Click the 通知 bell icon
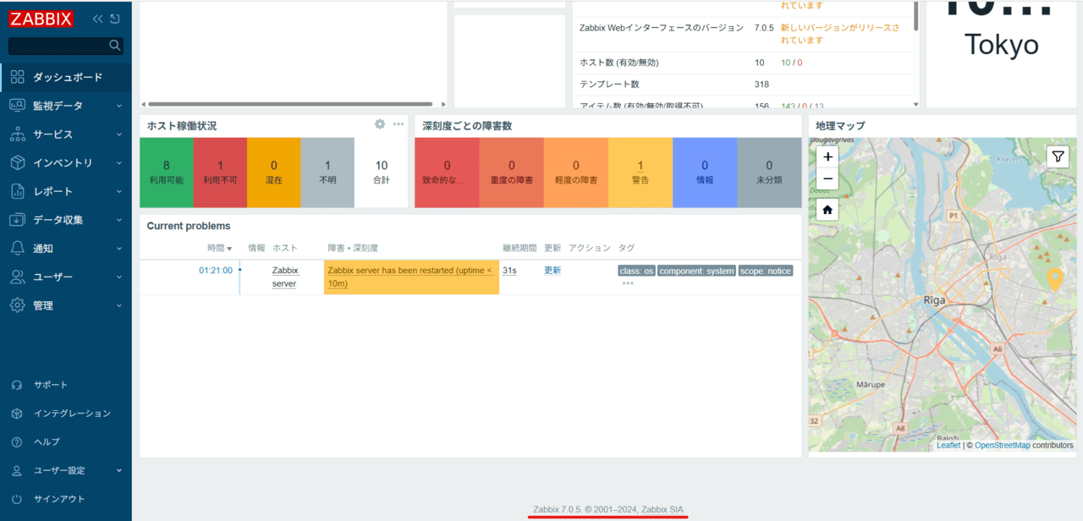The width and height of the screenshot is (1083, 521). [18, 248]
